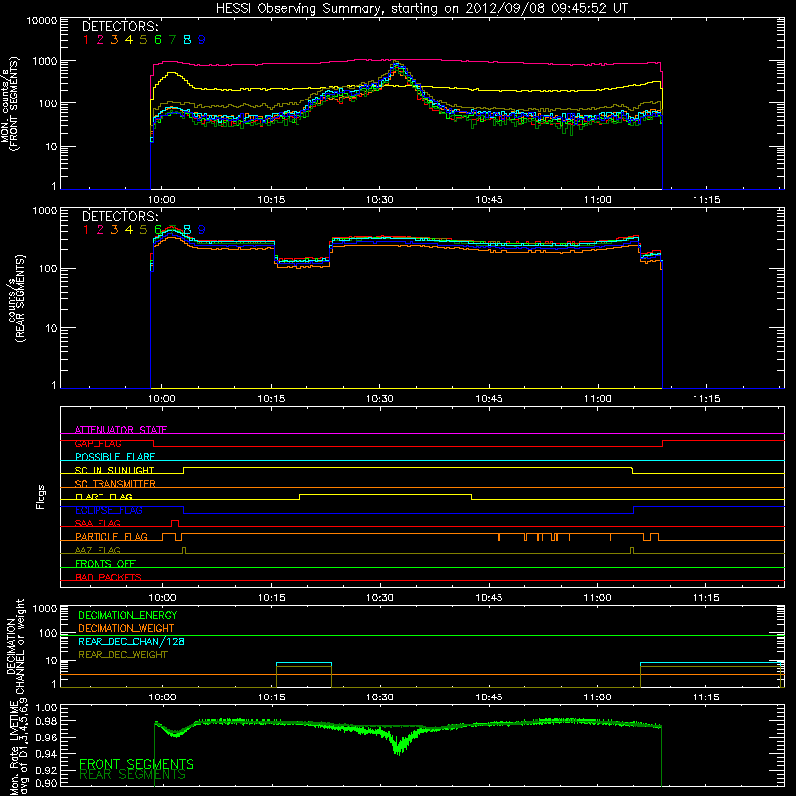Click the ATTENUATOR STATE flag label
The height and width of the screenshot is (796, 796).
(120, 430)
